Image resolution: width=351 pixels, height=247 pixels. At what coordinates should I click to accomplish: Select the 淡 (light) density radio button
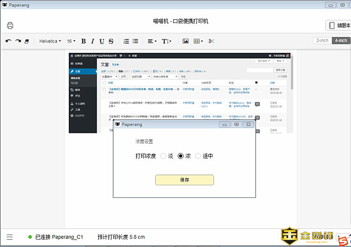[163, 156]
